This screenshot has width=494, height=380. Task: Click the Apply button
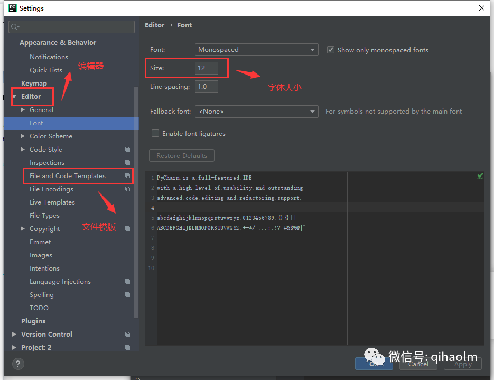463,364
